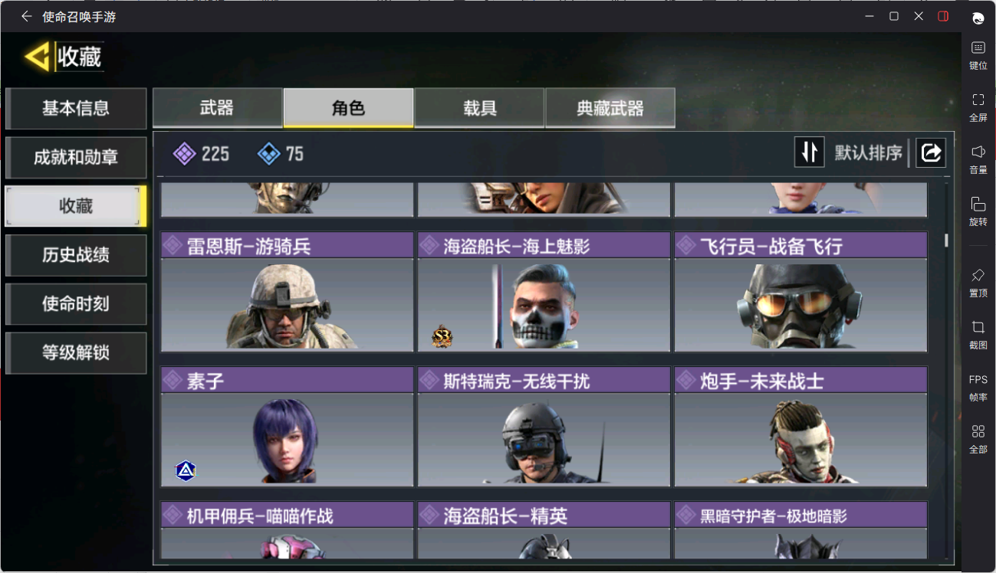
Task: Click the 全屏 fullscreen icon
Action: click(978, 107)
